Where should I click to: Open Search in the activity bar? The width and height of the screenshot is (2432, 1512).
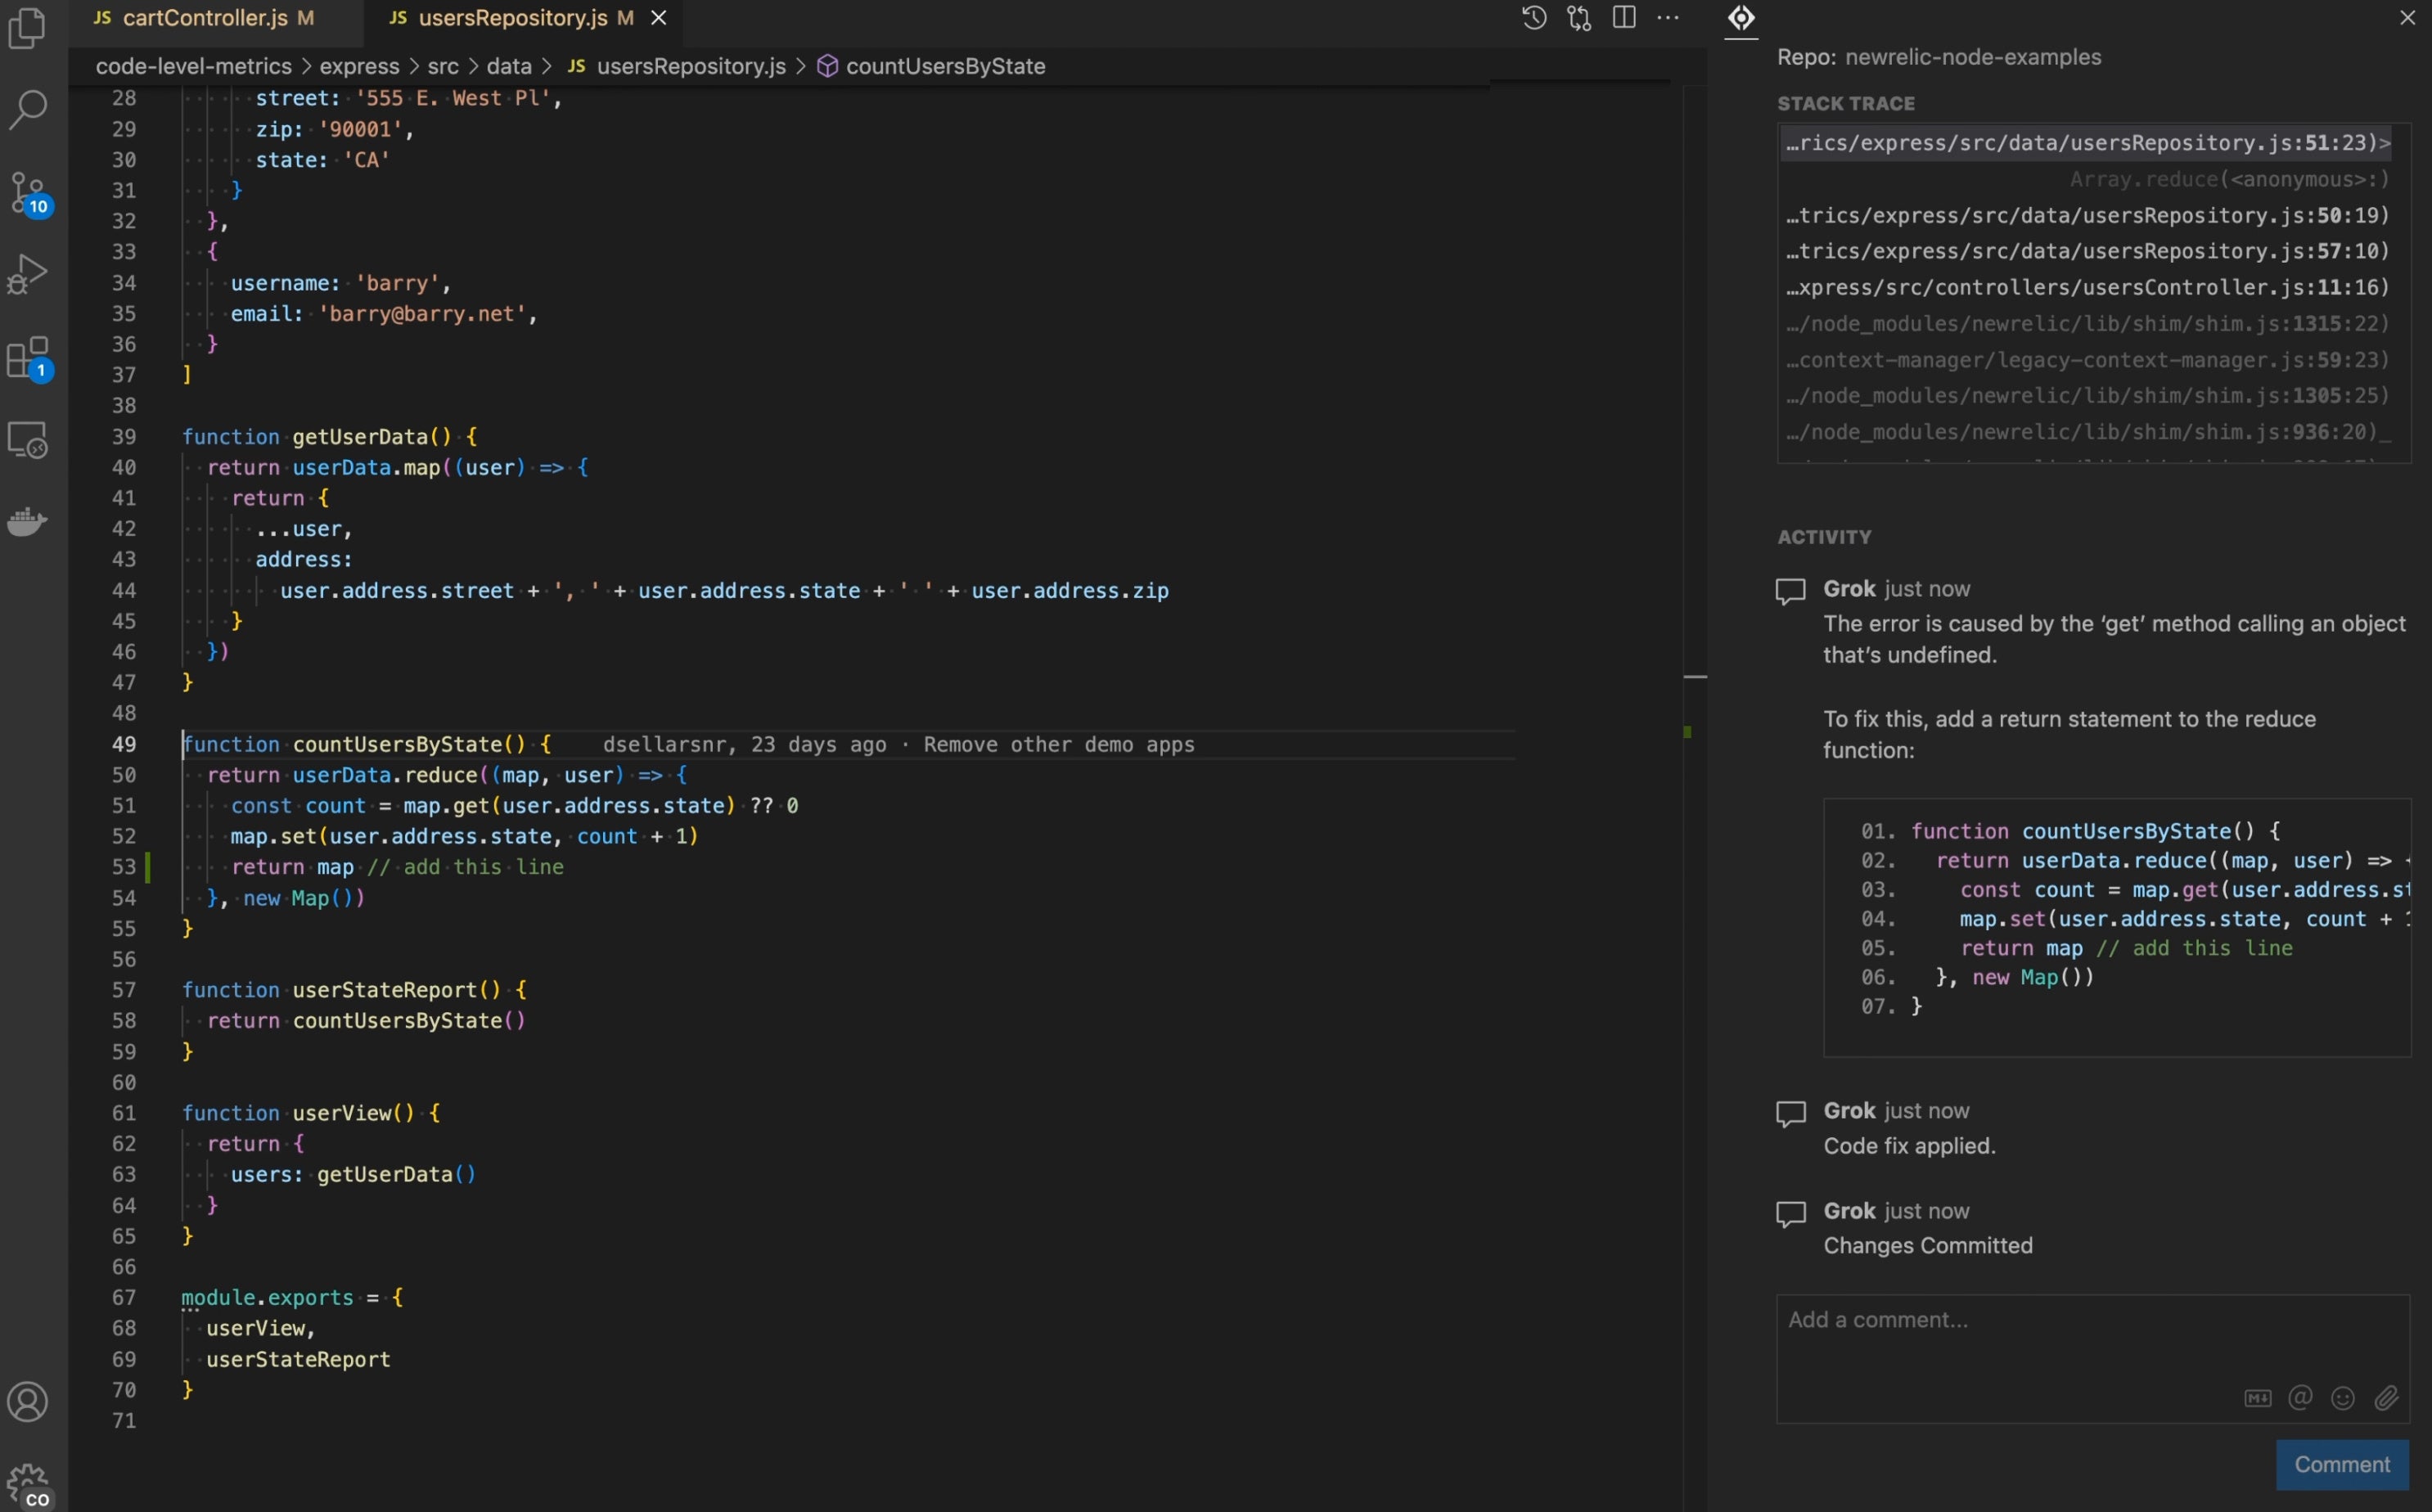point(27,110)
